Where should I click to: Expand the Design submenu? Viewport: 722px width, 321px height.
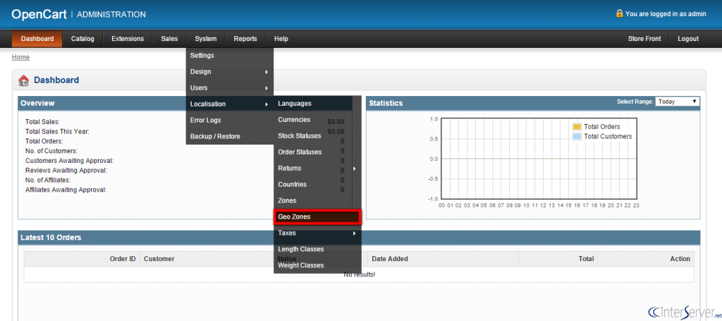coord(230,72)
